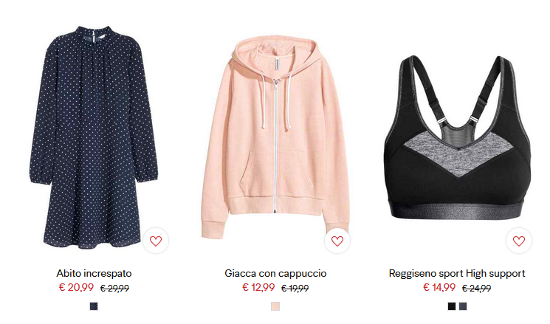Click the crossed-out € 24,99 price
Viewport: 550px width, 324px height.
[x=476, y=289]
